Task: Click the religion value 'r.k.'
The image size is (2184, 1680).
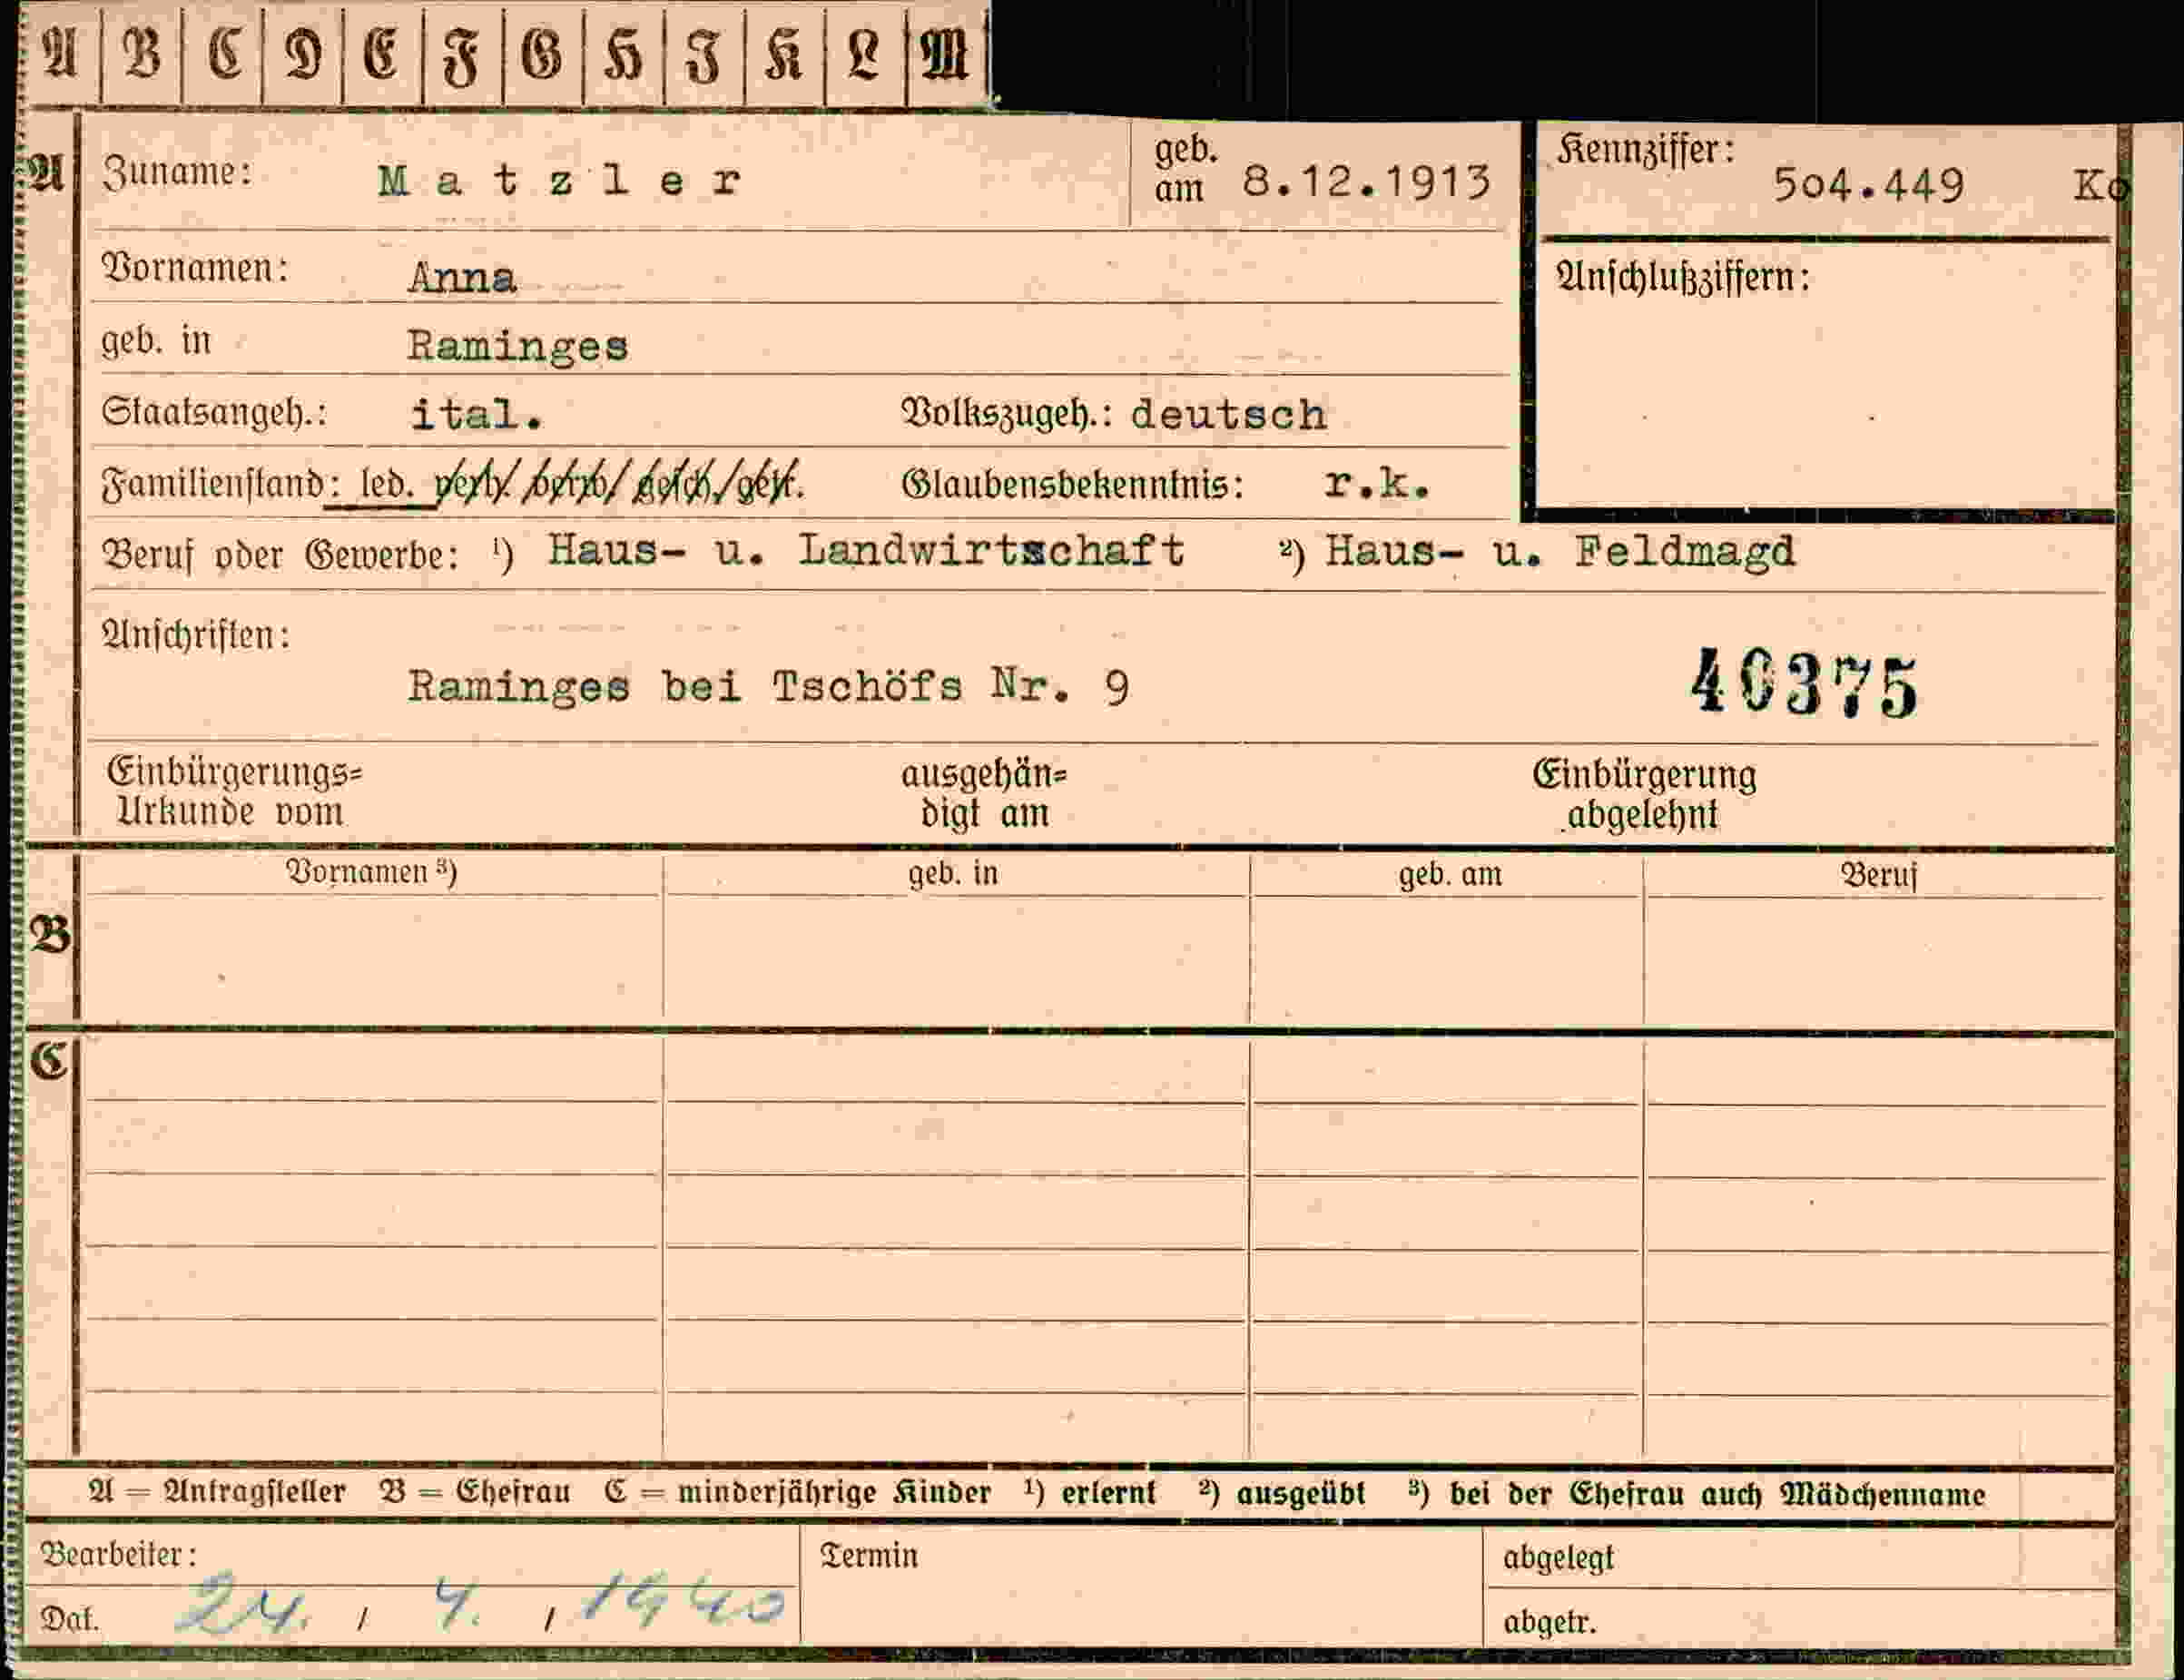Action: coord(1378,484)
